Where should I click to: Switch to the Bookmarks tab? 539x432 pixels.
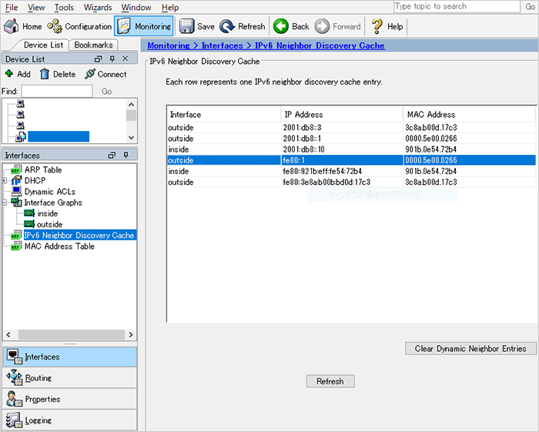(x=93, y=45)
